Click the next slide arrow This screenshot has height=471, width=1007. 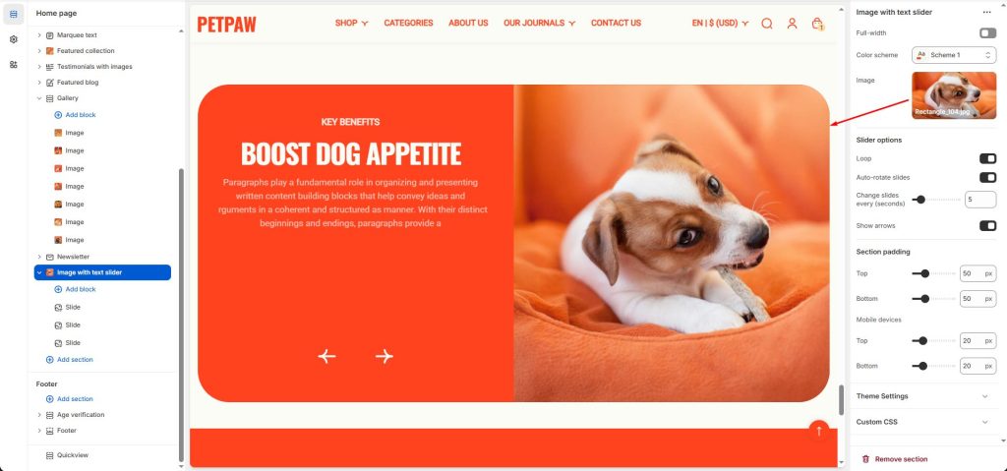click(385, 356)
